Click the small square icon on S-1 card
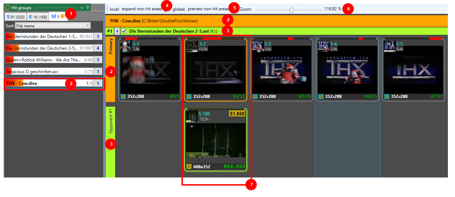Screen dimensions: 455x197 click(123, 96)
